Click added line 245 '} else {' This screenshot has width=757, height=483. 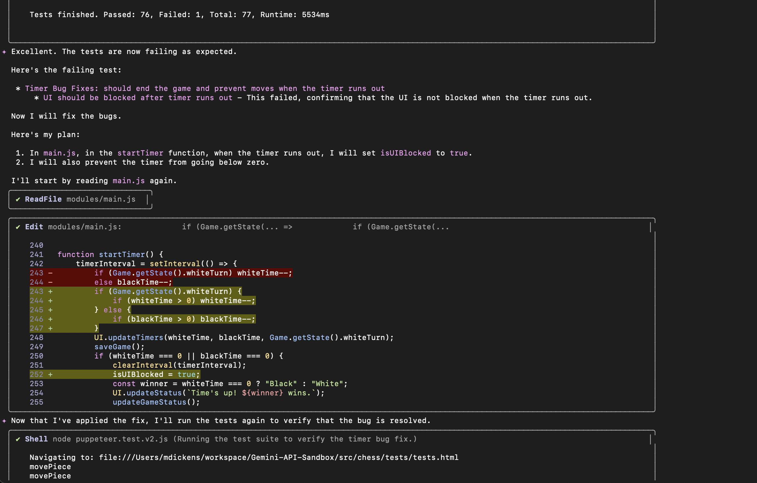coord(112,310)
